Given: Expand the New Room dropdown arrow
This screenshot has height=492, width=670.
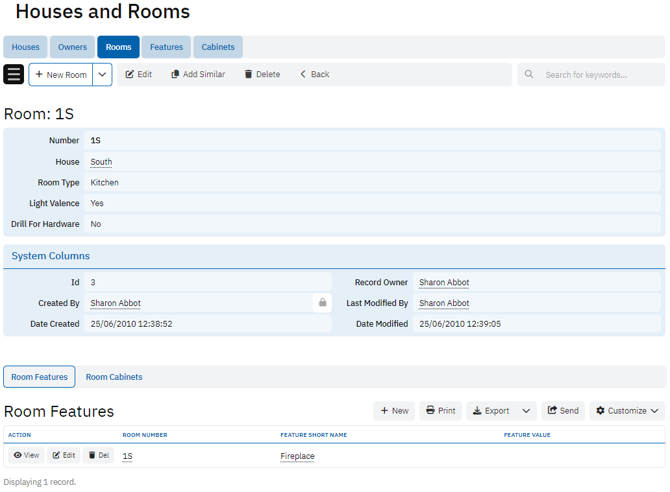Looking at the screenshot, I should [103, 75].
